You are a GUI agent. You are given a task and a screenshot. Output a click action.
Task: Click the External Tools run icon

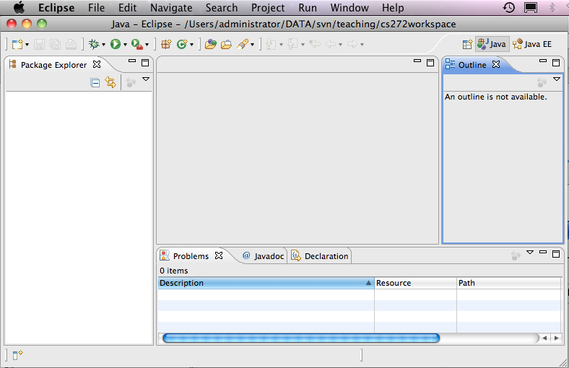click(136, 44)
